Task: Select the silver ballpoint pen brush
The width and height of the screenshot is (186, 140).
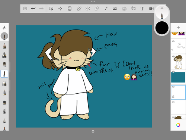Action: 4,93
